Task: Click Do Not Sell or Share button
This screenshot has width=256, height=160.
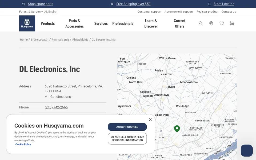Action: [x=127, y=139]
